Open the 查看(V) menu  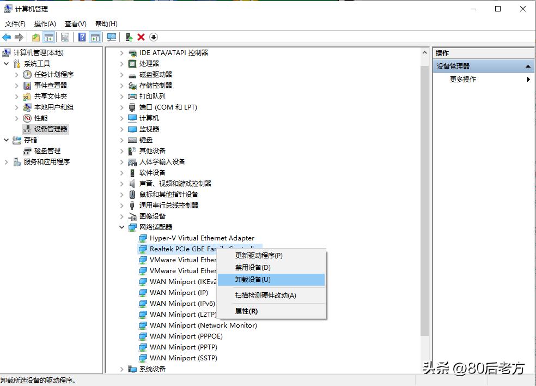click(75, 23)
